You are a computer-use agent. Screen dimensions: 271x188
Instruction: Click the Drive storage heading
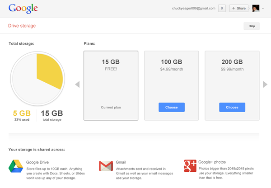coord(22,26)
